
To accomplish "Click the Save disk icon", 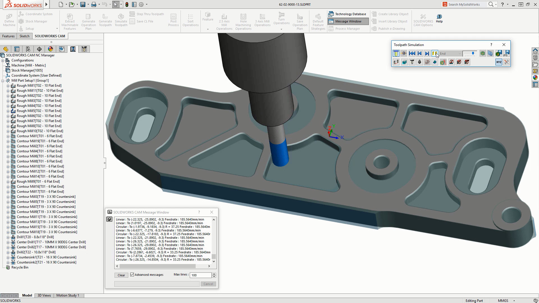I will pos(83,4).
